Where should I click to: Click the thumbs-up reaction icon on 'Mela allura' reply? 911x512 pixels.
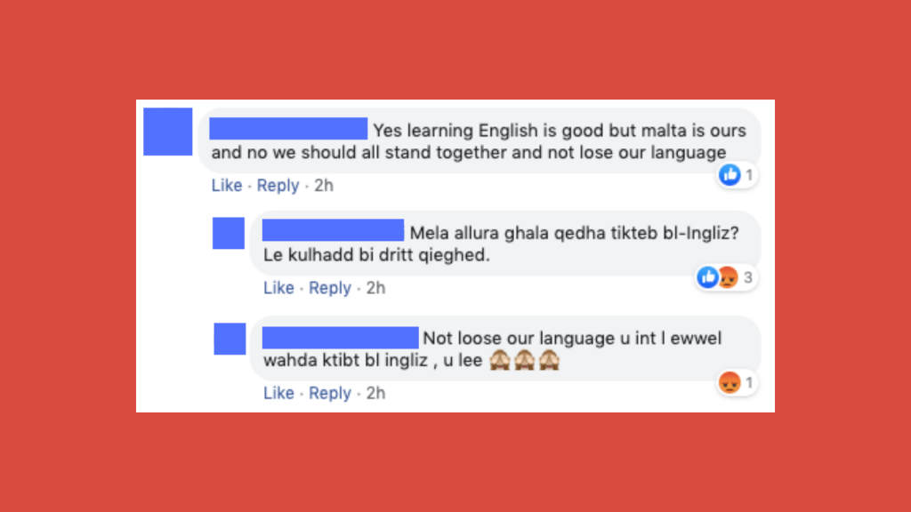click(707, 277)
